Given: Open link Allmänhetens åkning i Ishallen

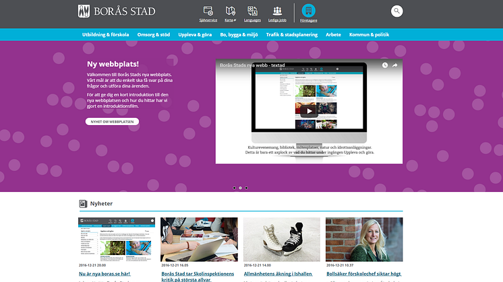Looking at the screenshot, I should click(x=278, y=274).
